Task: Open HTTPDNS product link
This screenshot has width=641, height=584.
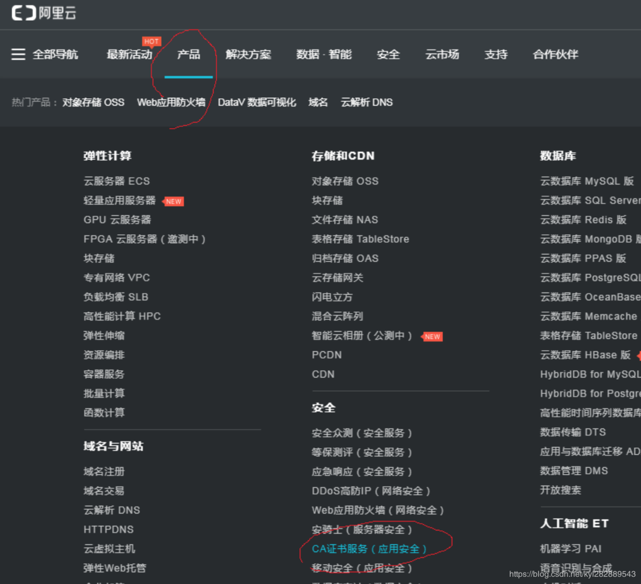Action: [x=109, y=530]
